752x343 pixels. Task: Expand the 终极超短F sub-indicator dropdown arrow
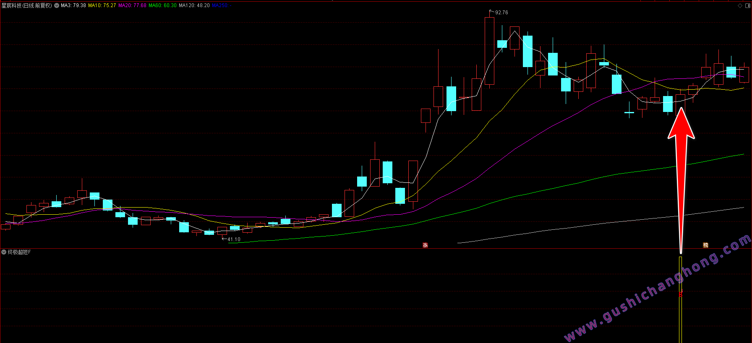4,252
